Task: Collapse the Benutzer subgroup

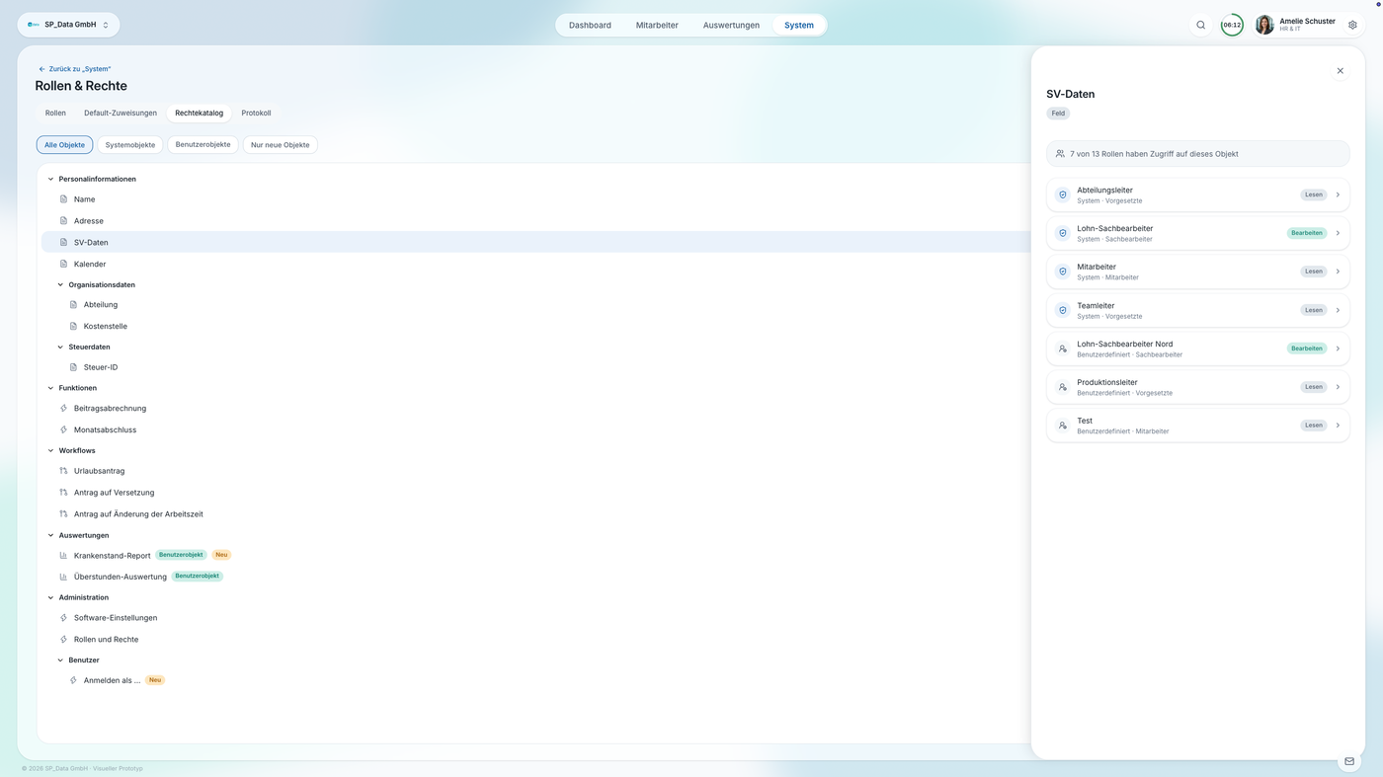Action: tap(60, 660)
